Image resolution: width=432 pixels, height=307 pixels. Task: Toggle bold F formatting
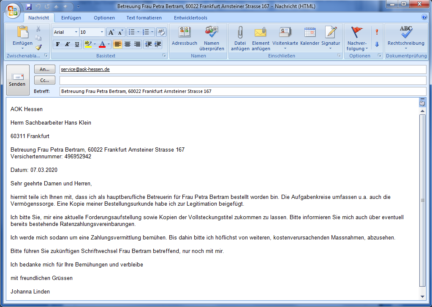point(57,44)
